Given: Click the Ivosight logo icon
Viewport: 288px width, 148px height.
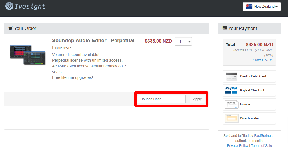Looking at the screenshot, I should (9, 6).
